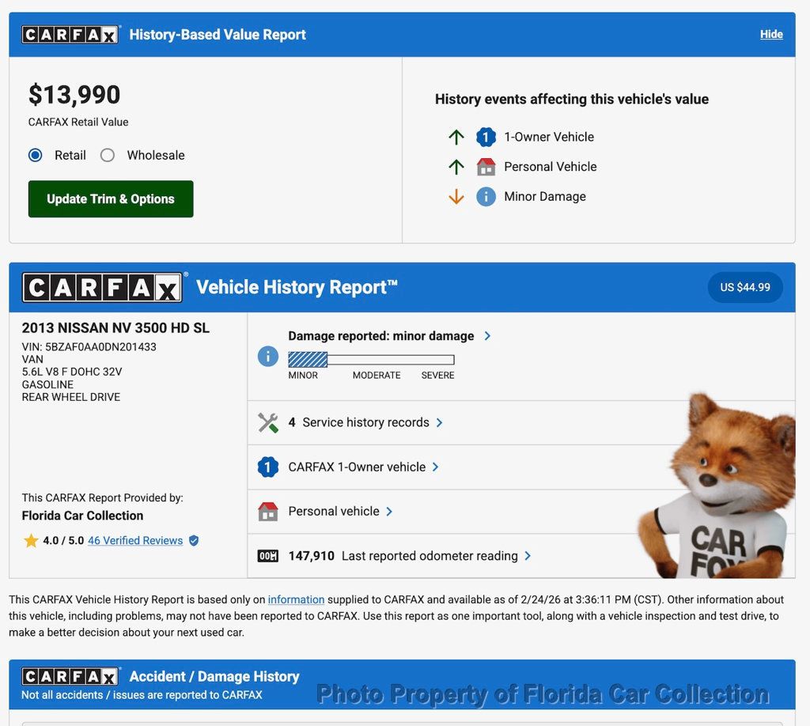This screenshot has height=726, width=810.
Task: Select the Retail value option
Action: pyautogui.click(x=36, y=155)
